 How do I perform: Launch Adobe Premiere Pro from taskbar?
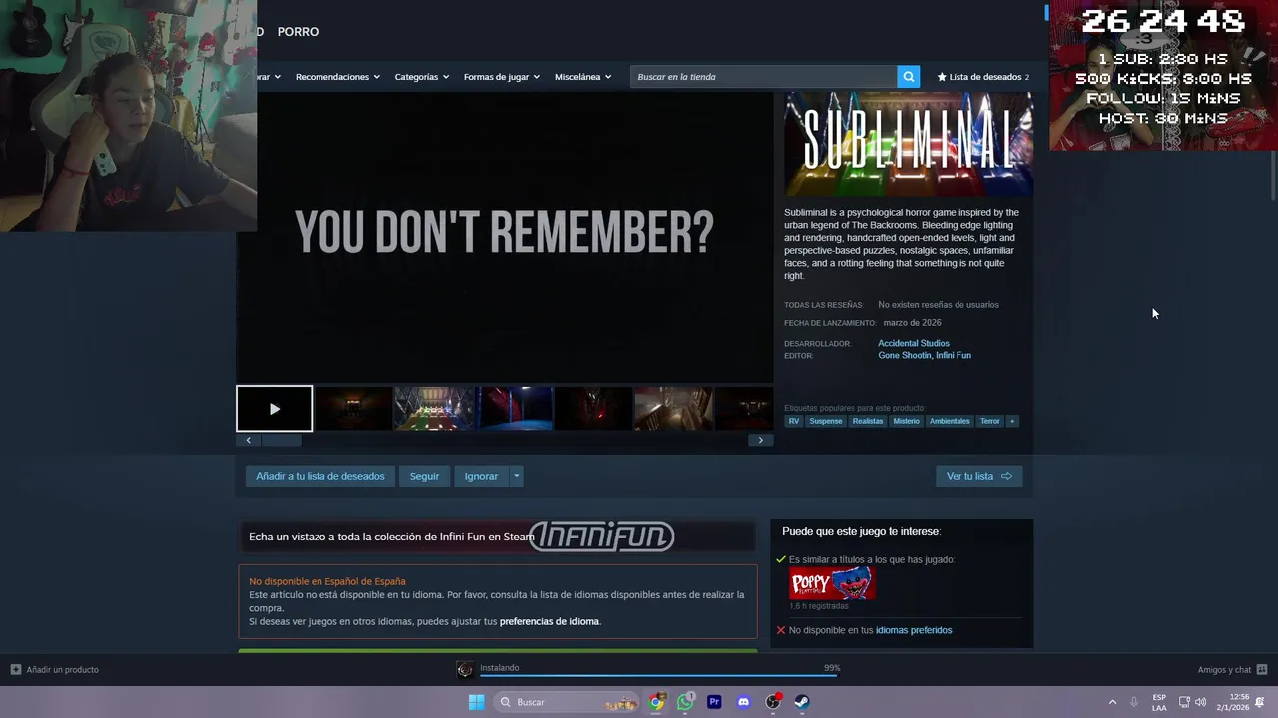click(x=714, y=702)
